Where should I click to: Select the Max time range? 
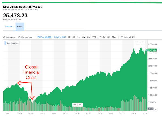click(114, 37)
